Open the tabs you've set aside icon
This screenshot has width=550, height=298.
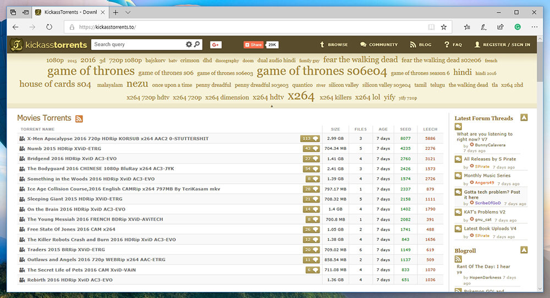click(x=13, y=12)
